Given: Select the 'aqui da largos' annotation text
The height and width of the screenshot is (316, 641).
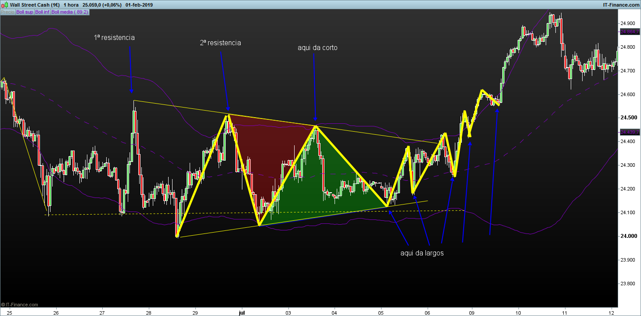Looking at the screenshot, I should (422, 253).
